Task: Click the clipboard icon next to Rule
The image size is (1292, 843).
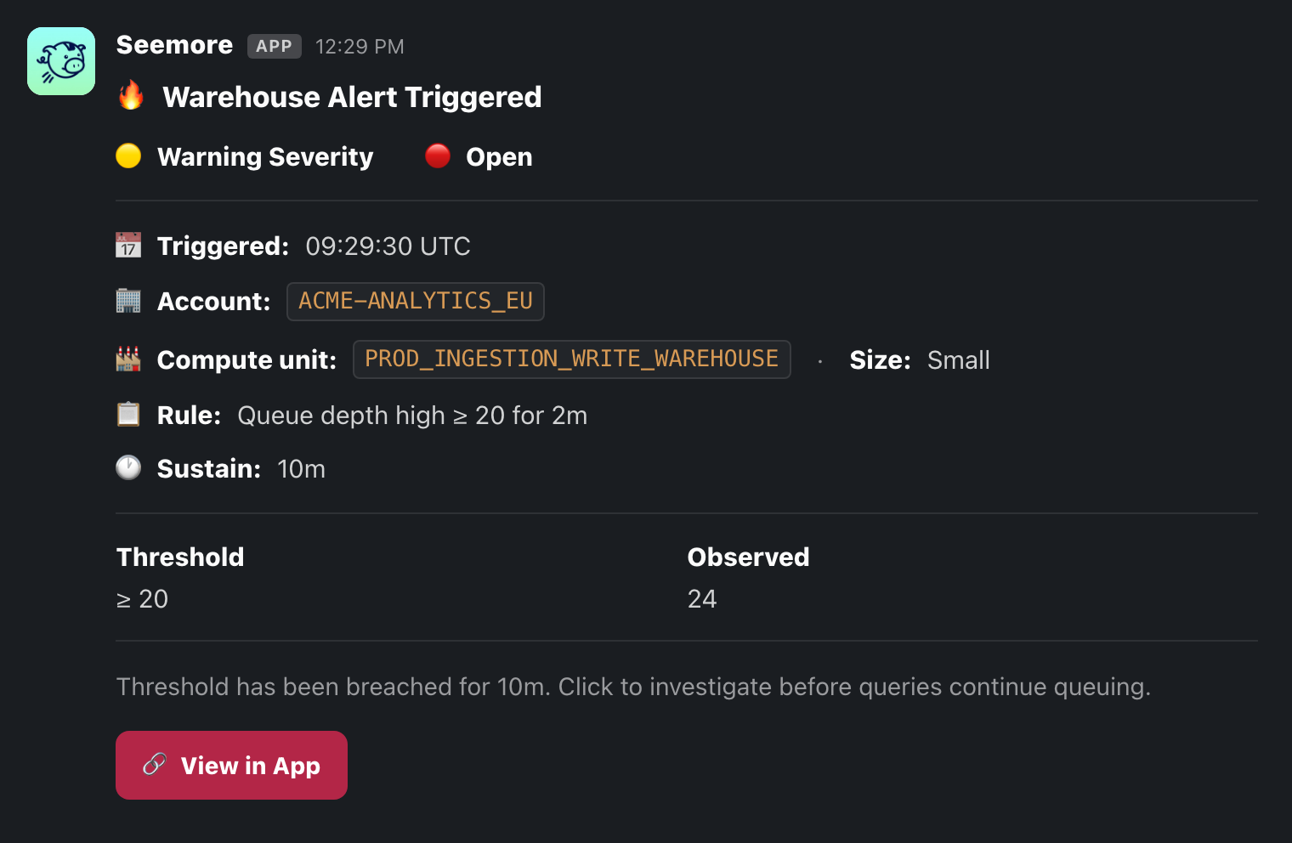Action: pos(128,415)
